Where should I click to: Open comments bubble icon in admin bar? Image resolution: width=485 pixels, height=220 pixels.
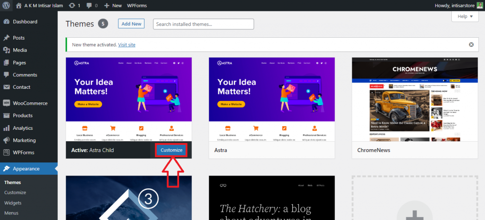tap(90, 6)
